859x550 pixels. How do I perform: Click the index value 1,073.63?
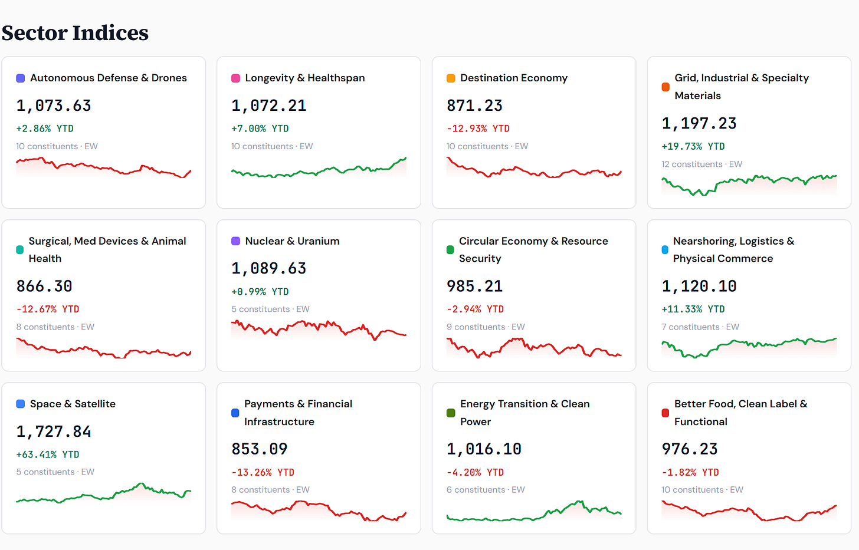pyautogui.click(x=54, y=106)
